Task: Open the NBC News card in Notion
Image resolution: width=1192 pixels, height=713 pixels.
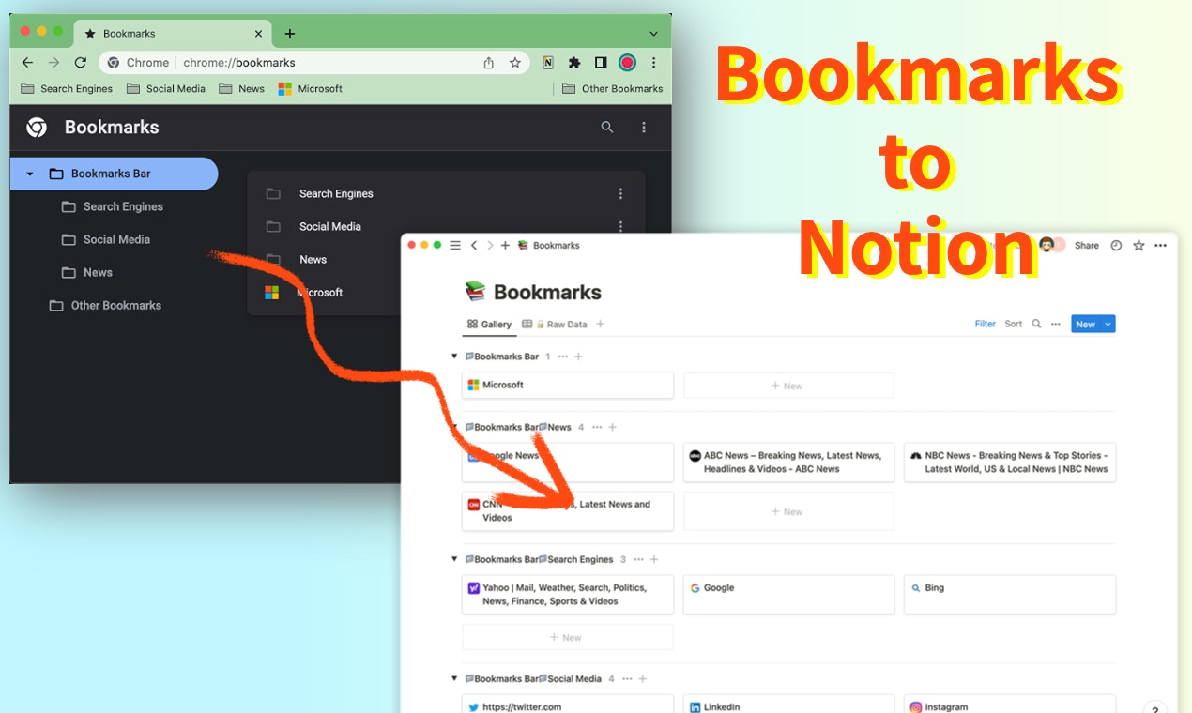Action: click(x=1010, y=463)
